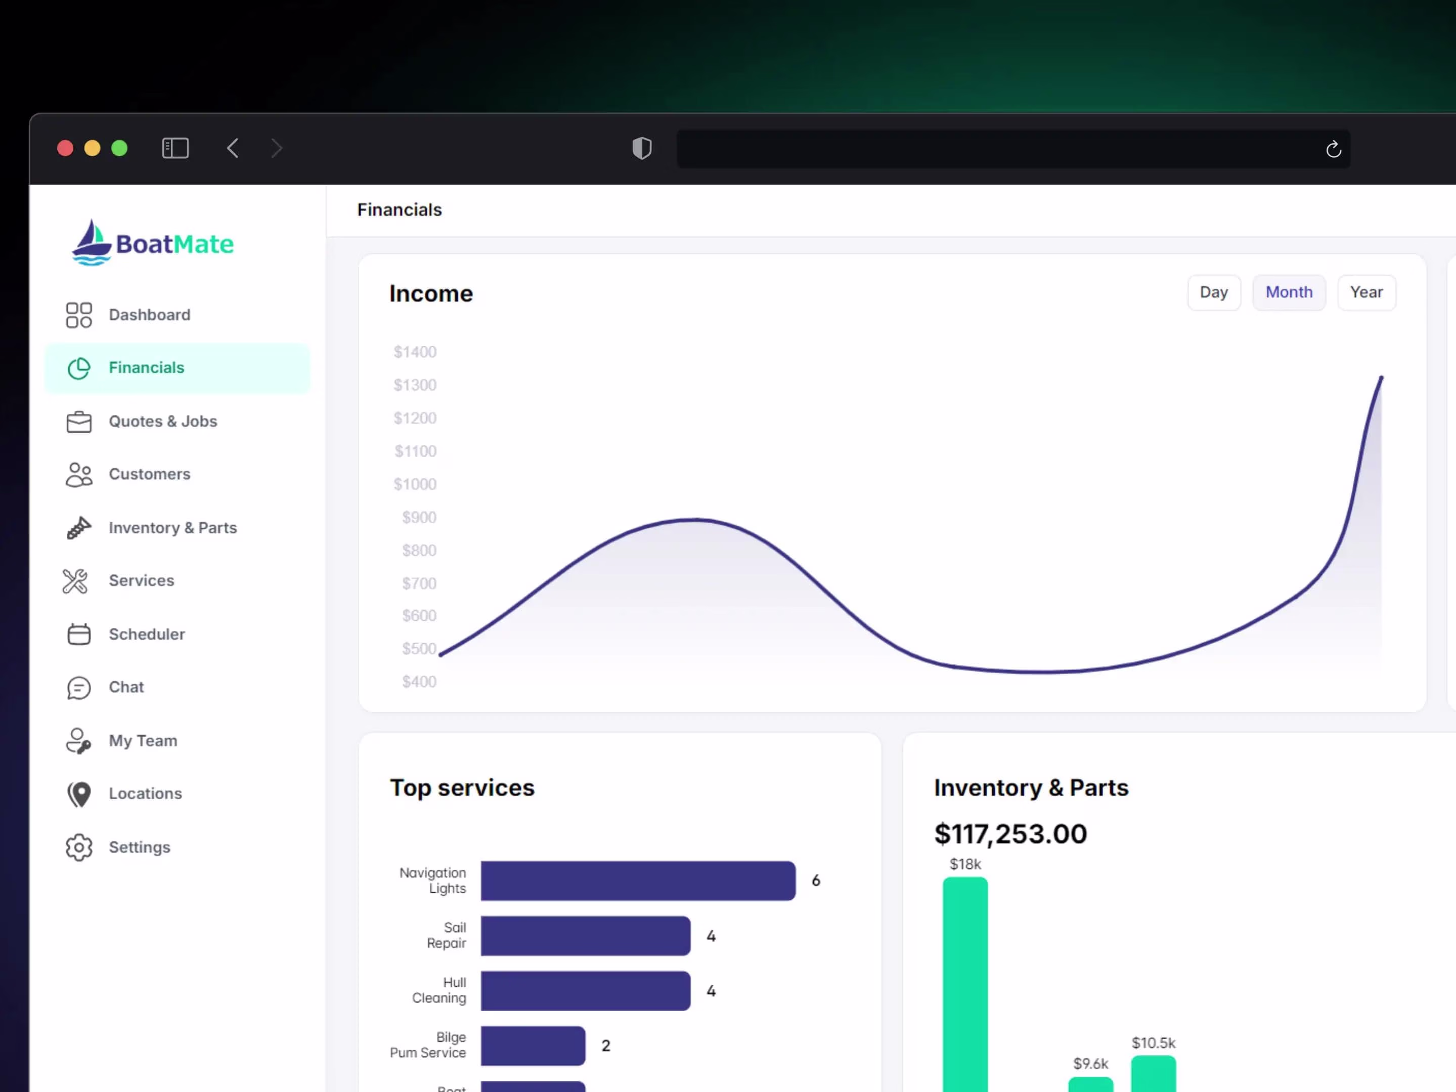The width and height of the screenshot is (1456, 1092).
Task: Select Financials in the sidebar
Action: coord(146,368)
